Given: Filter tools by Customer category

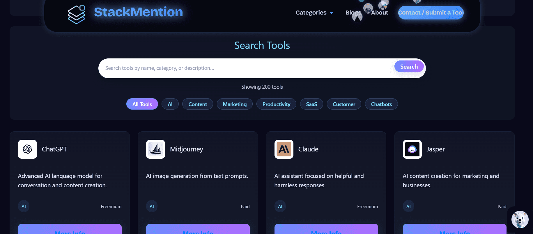Looking at the screenshot, I should [344, 104].
